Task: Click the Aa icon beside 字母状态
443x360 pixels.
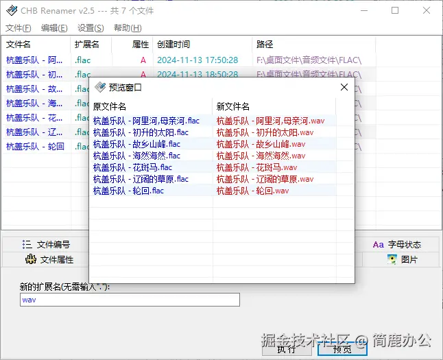Action: pos(379,244)
